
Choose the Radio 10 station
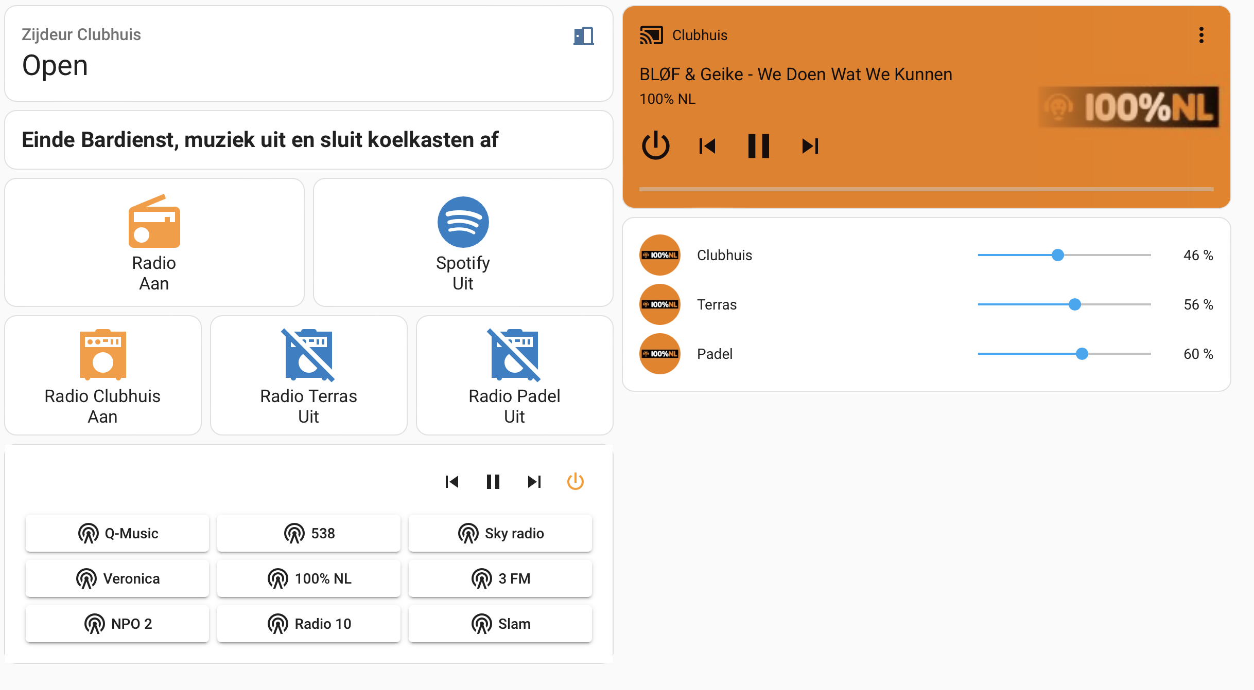pos(308,624)
